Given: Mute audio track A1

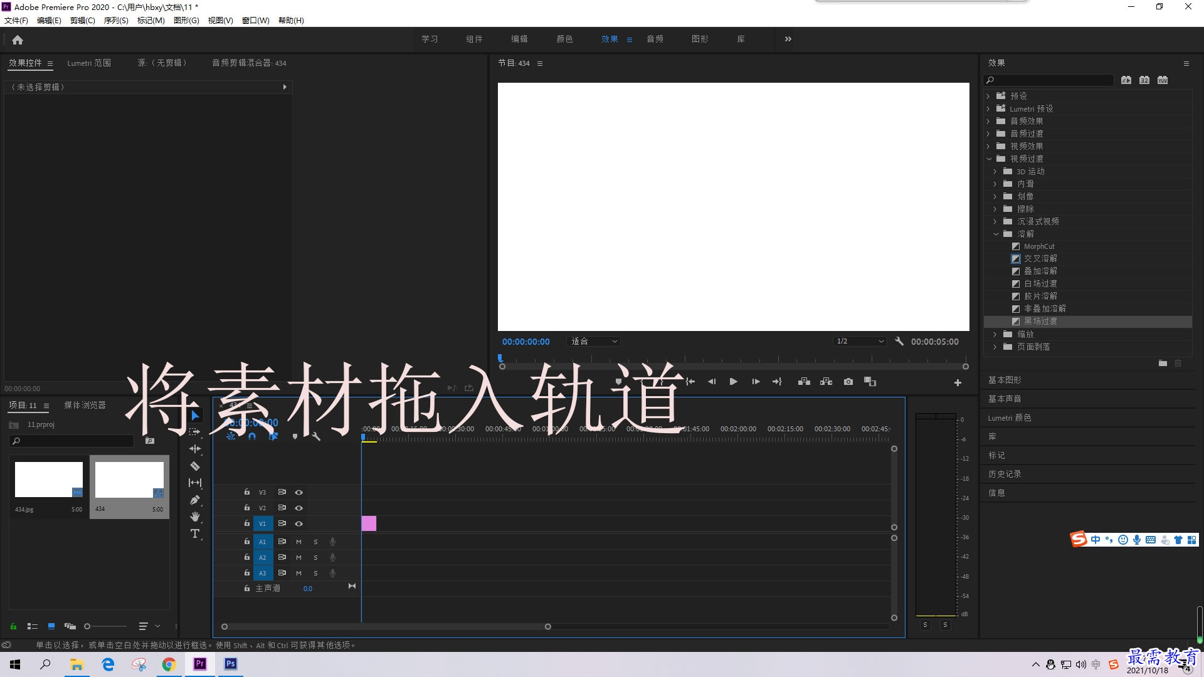Looking at the screenshot, I should pyautogui.click(x=298, y=542).
